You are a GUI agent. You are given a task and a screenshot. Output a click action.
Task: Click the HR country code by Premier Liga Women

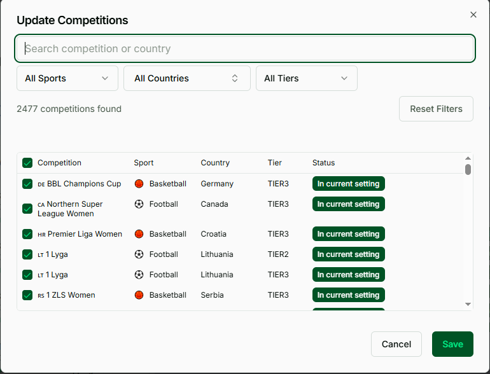[x=41, y=235]
